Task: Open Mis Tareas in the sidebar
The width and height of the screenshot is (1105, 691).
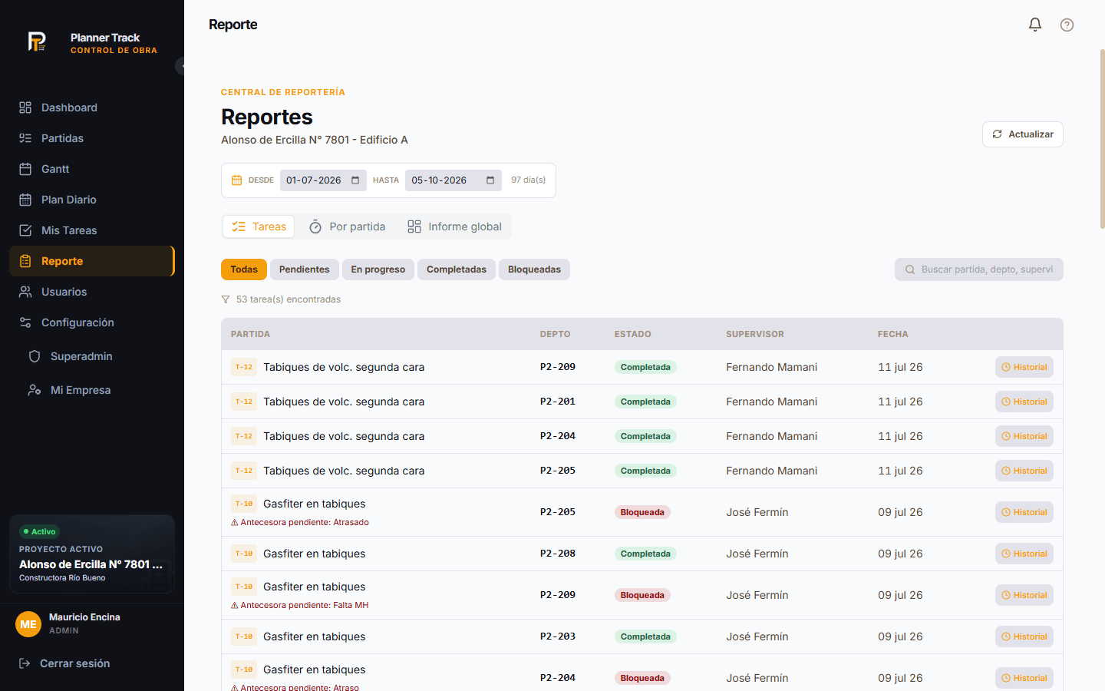Action: 92,230
